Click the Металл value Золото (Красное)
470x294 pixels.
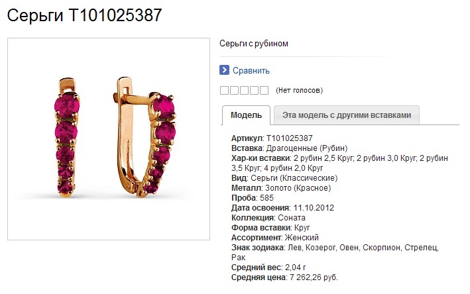[298, 188]
